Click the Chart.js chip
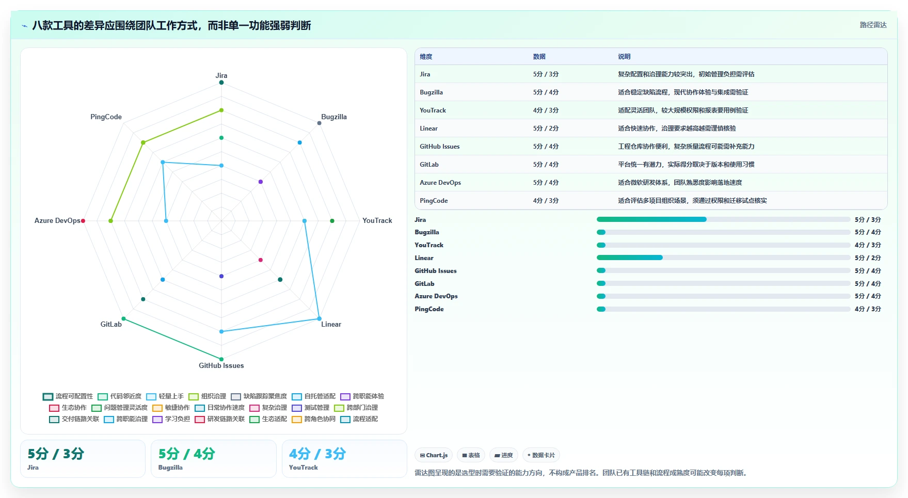Image resolution: width=908 pixels, height=498 pixels. point(434,455)
